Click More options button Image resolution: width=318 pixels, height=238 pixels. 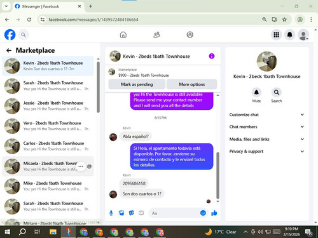(x=192, y=84)
